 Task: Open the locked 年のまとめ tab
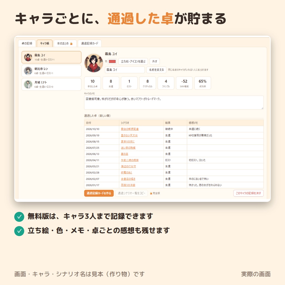pyautogui.click(x=65, y=43)
